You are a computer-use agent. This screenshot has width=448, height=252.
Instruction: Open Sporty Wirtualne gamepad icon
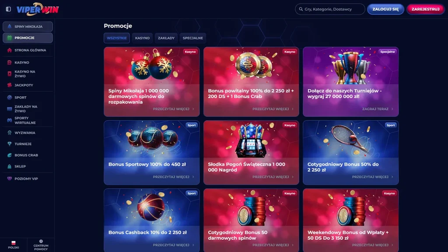(10, 120)
